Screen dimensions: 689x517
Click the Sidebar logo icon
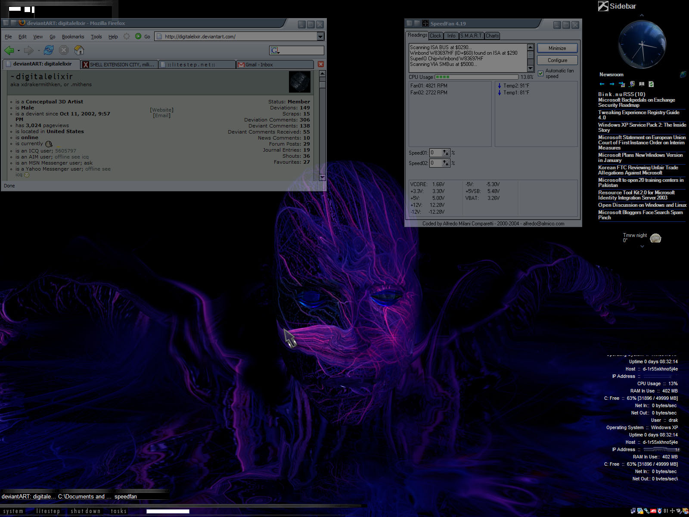[603, 6]
